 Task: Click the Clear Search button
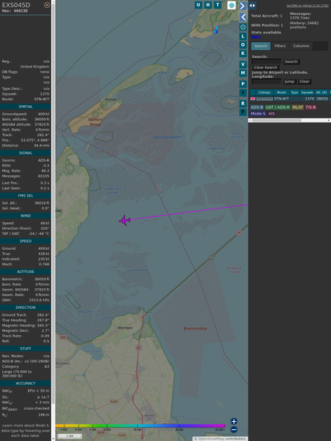[265, 68]
